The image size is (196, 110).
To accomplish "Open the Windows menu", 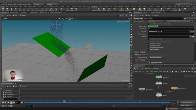I will click(x=20, y=4).
